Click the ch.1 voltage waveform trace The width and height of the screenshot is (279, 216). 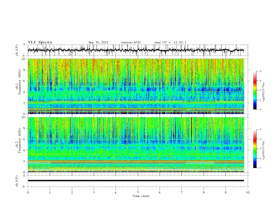[136, 50]
